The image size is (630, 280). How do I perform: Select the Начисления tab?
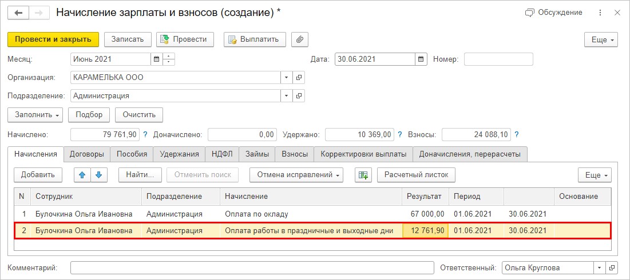pos(35,154)
